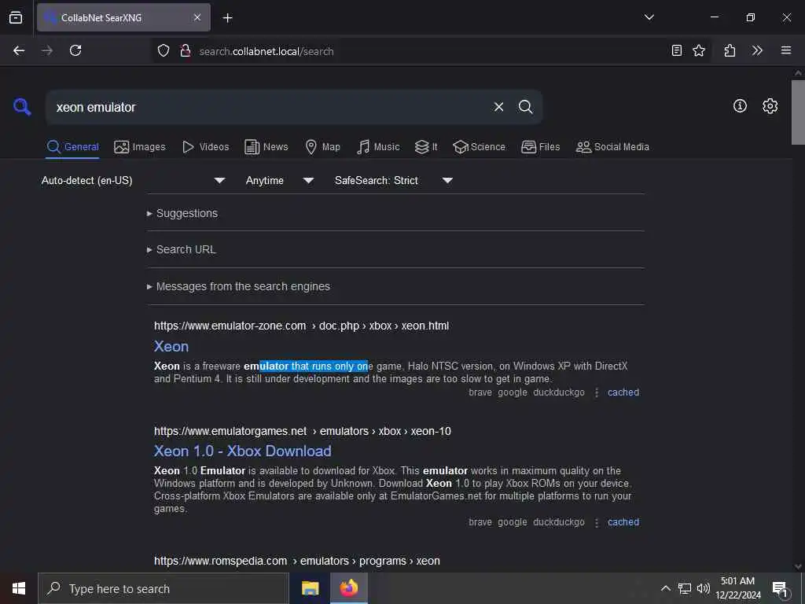Viewport: 805px width, 604px height.
Task: Open the About info icon
Action: (x=740, y=106)
